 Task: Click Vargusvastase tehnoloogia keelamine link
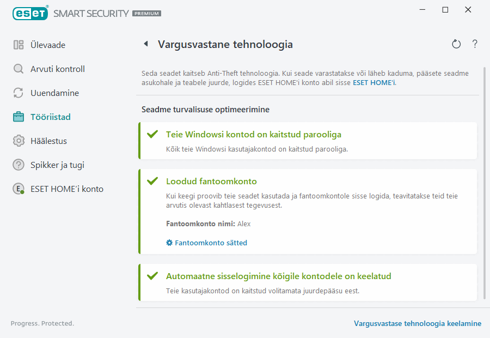[418, 323]
